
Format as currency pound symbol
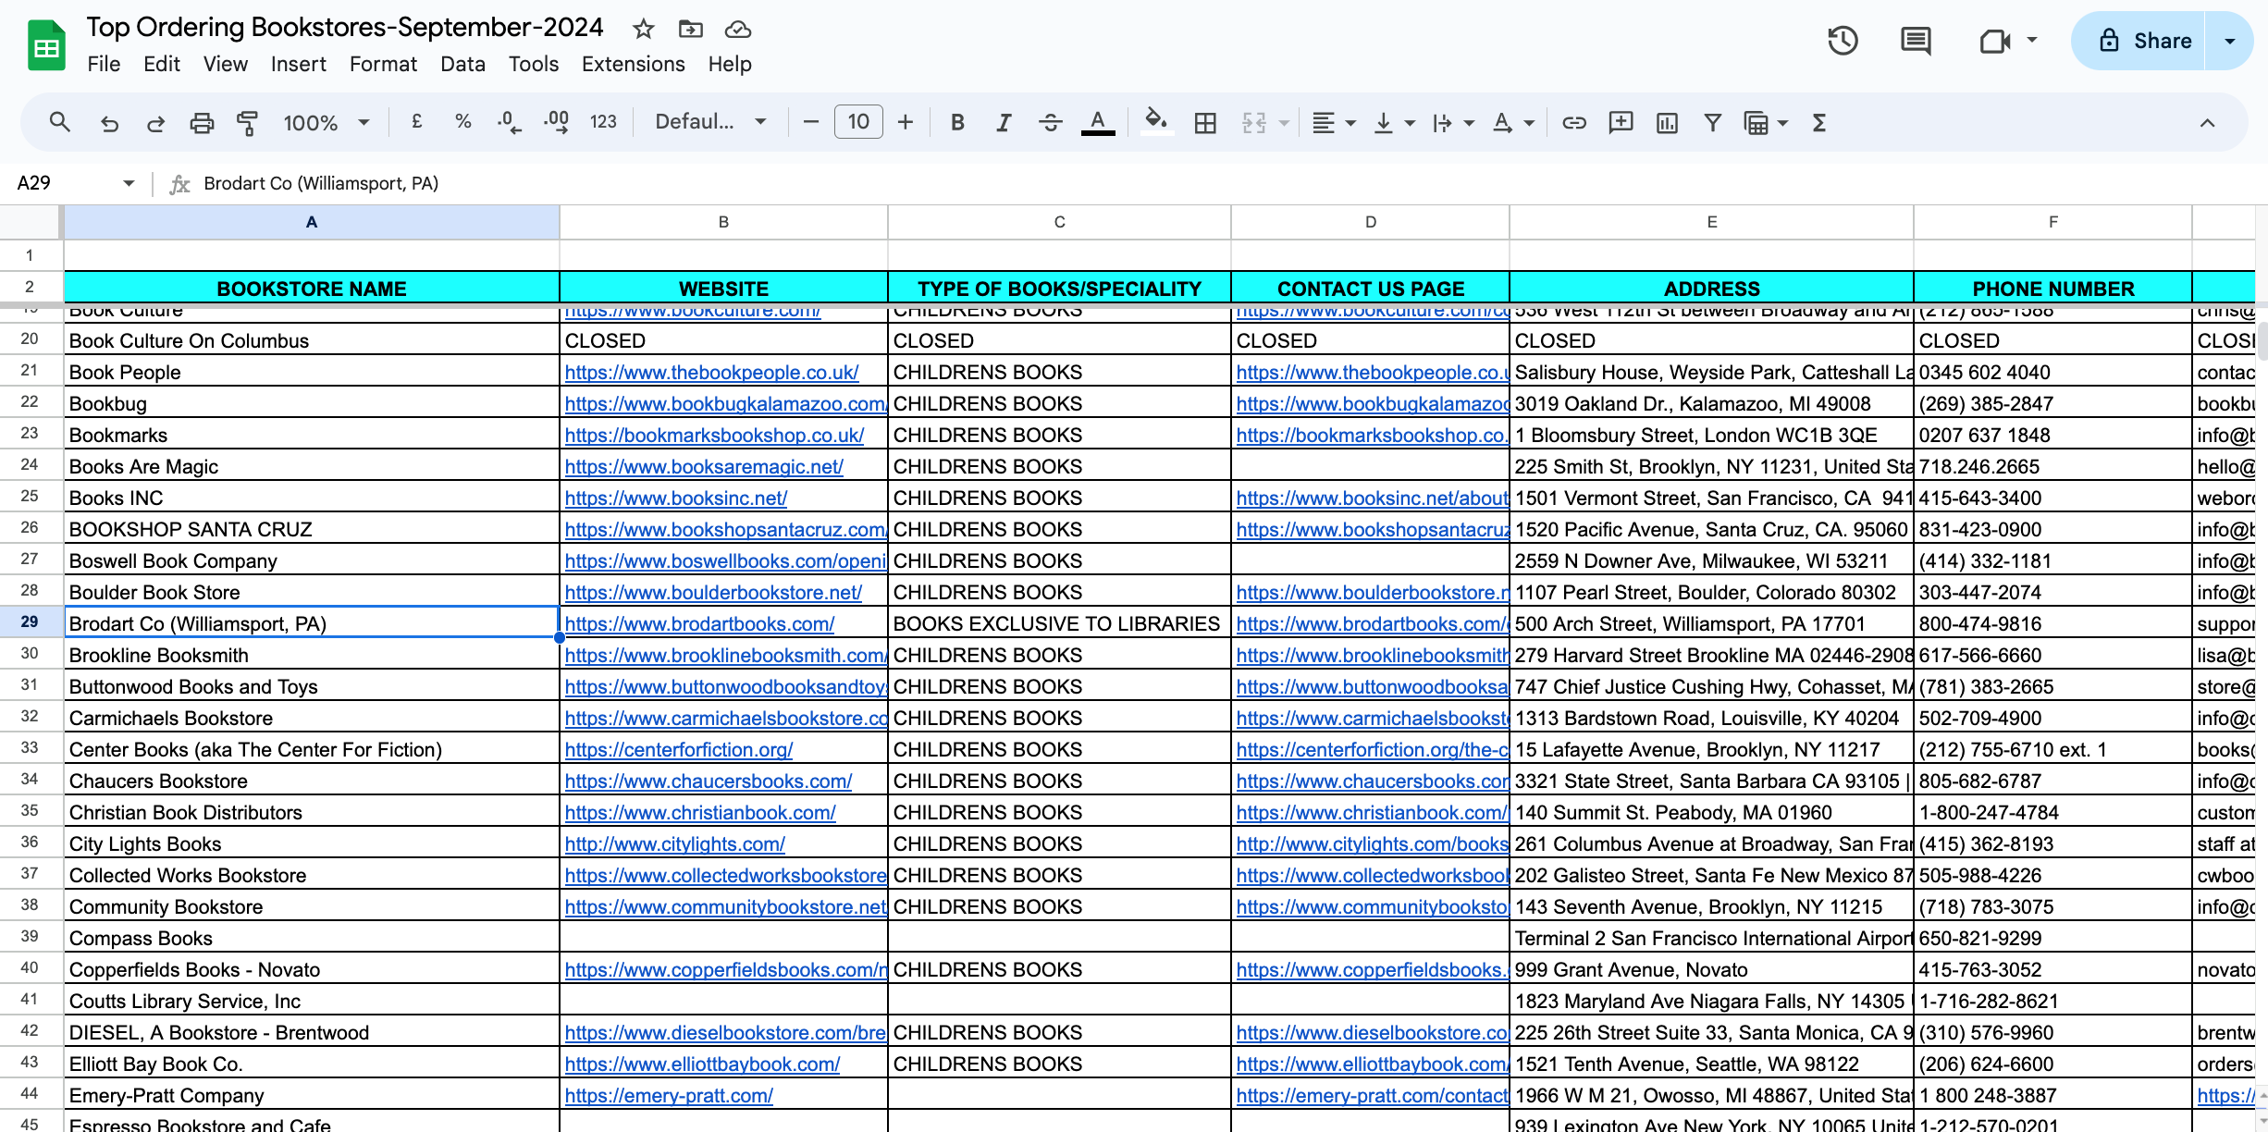[x=417, y=121]
